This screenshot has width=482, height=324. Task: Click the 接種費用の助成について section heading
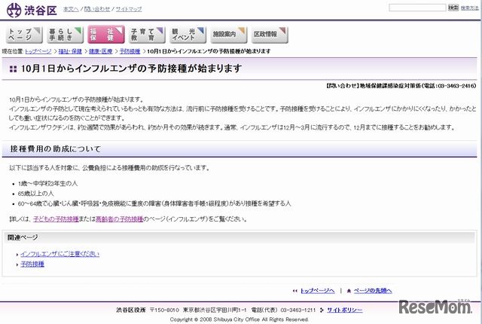56,149
